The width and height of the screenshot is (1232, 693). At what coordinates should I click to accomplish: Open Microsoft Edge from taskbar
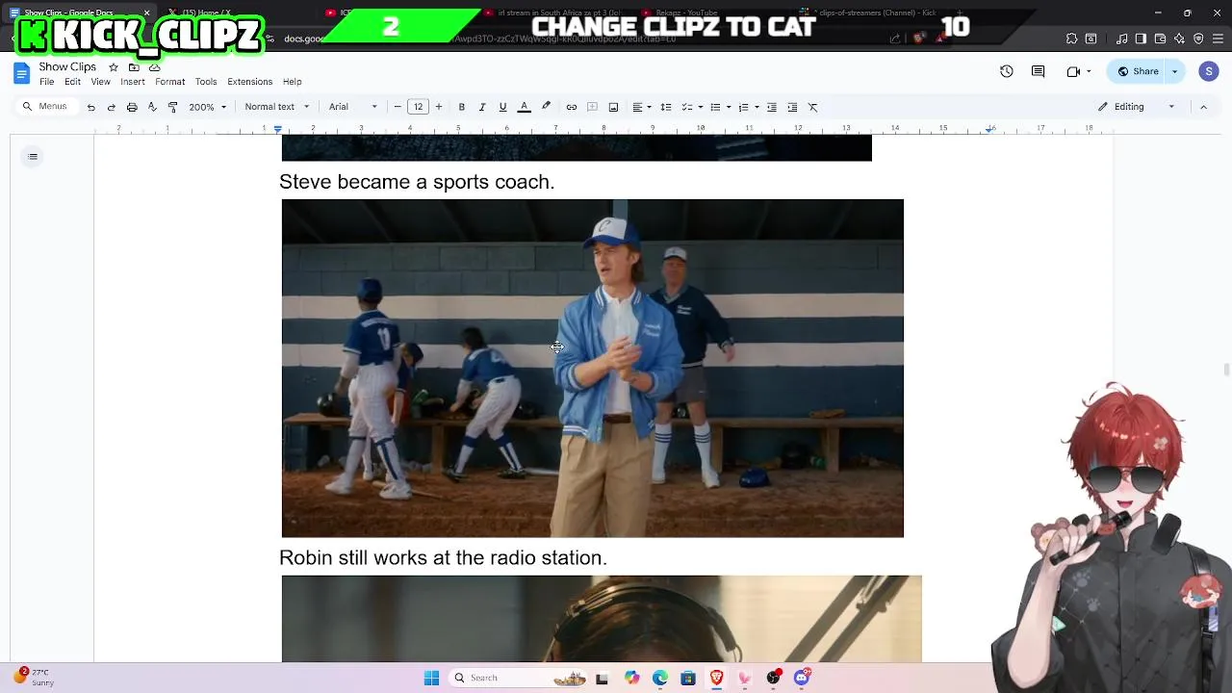click(660, 678)
